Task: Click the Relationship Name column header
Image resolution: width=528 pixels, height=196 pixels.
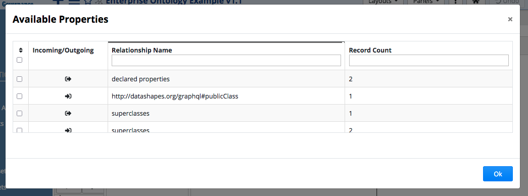Action: [142, 51]
